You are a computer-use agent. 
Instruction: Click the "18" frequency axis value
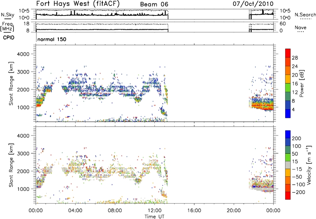click(26, 24)
